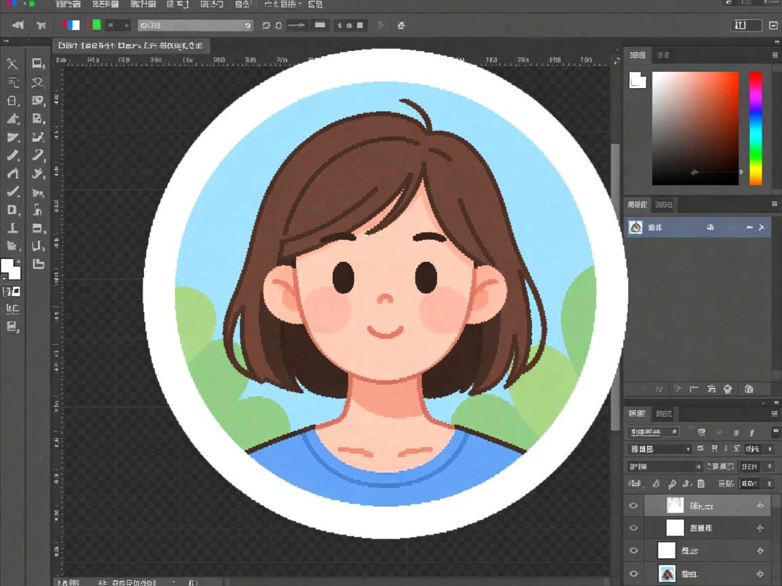Viewport: 782px width, 586px height.
Task: Click the home arrow icon at options bar left
Action: tap(18, 25)
